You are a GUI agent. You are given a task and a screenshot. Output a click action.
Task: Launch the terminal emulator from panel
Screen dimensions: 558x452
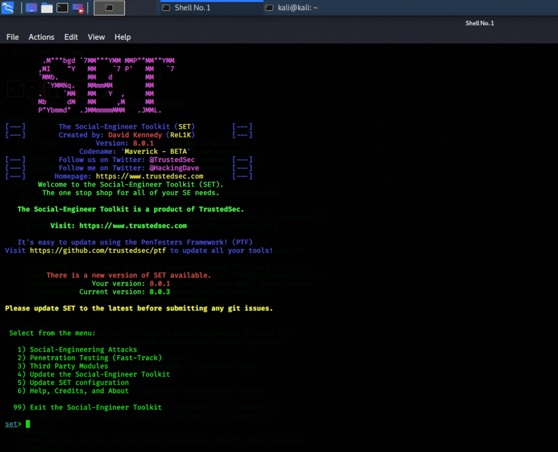pyautogui.click(x=63, y=8)
